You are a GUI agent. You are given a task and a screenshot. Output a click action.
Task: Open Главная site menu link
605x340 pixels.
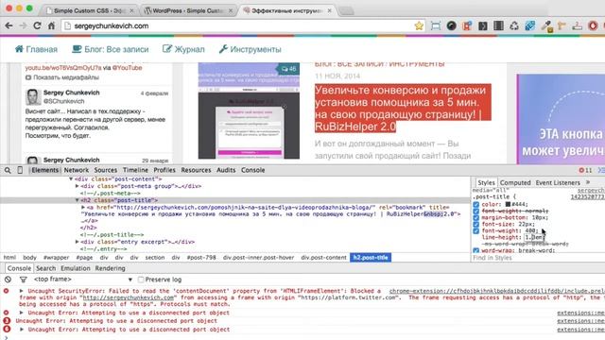click(36, 49)
